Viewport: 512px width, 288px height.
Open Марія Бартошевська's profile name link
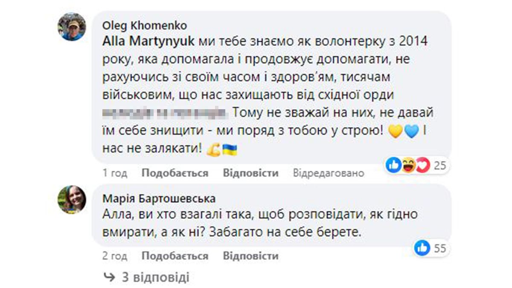coord(159,199)
